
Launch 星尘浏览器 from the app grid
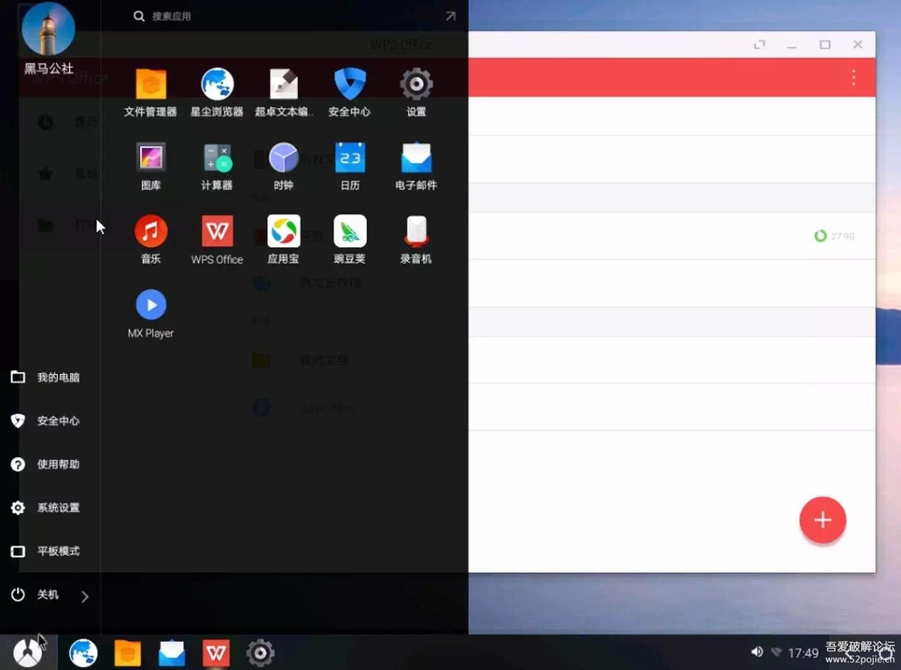tap(217, 84)
